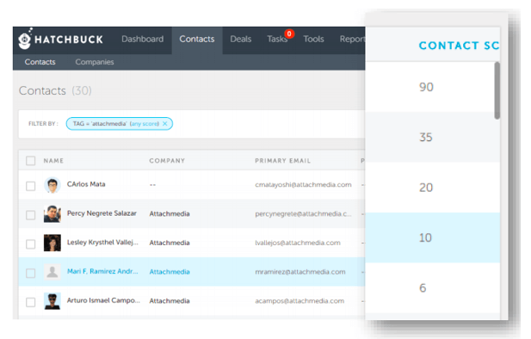531x339 pixels.
Task: Select the highlighted contact score 10
Action: (x=433, y=237)
